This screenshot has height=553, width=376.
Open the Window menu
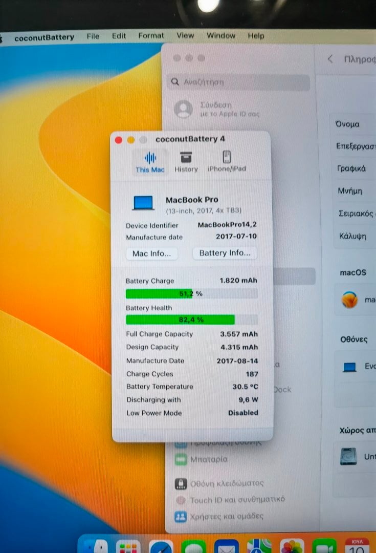pyautogui.click(x=221, y=36)
